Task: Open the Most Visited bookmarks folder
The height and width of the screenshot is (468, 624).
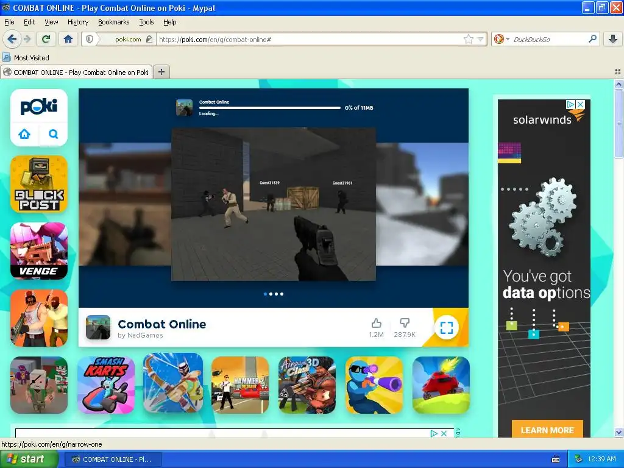Action: pos(26,58)
